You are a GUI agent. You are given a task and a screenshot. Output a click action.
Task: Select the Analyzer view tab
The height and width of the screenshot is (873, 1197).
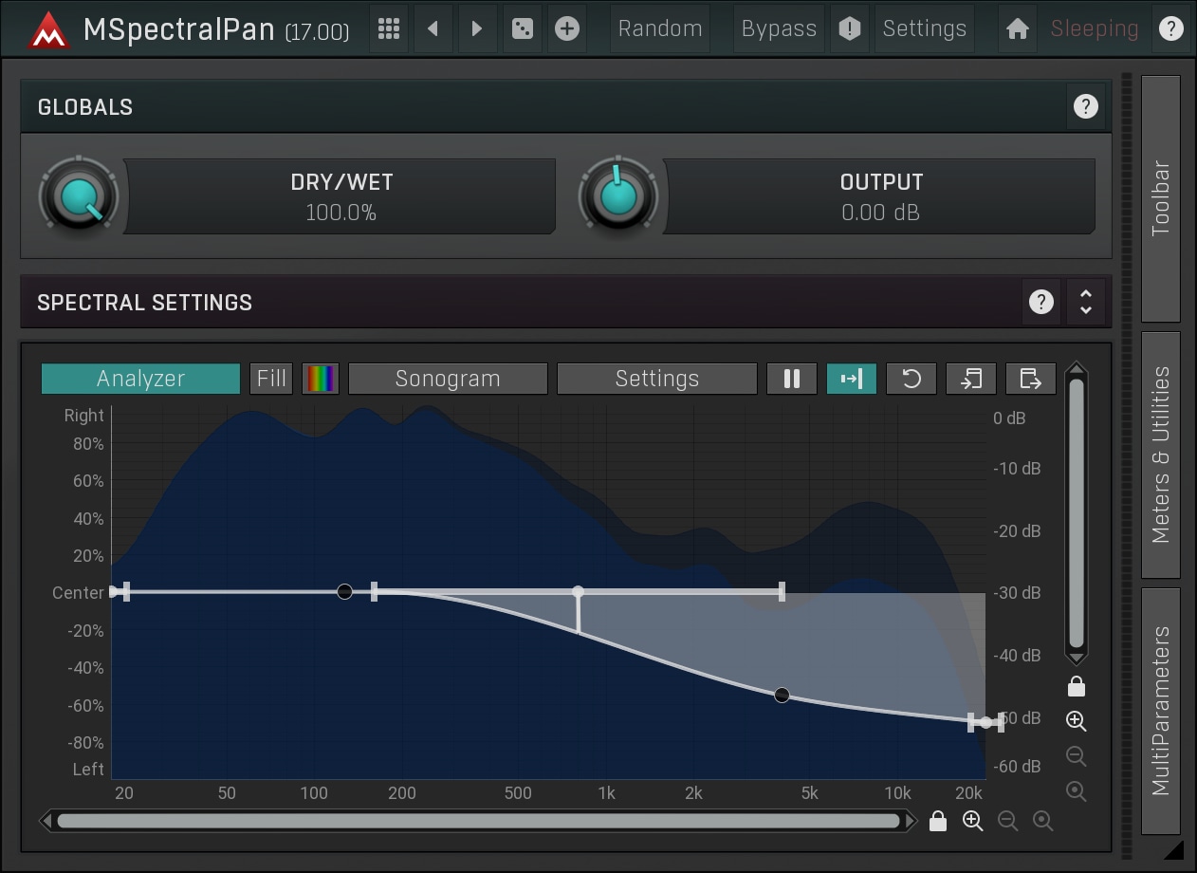140,379
